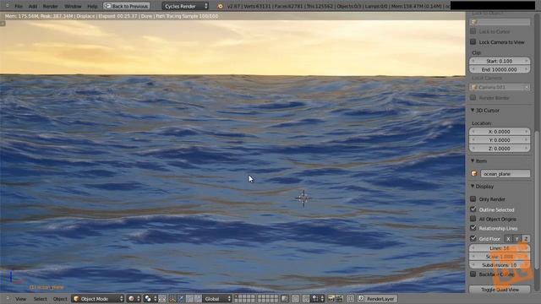The width and height of the screenshot is (541, 304).
Task: Toggle proportional editing circle icon
Action: coord(296,299)
